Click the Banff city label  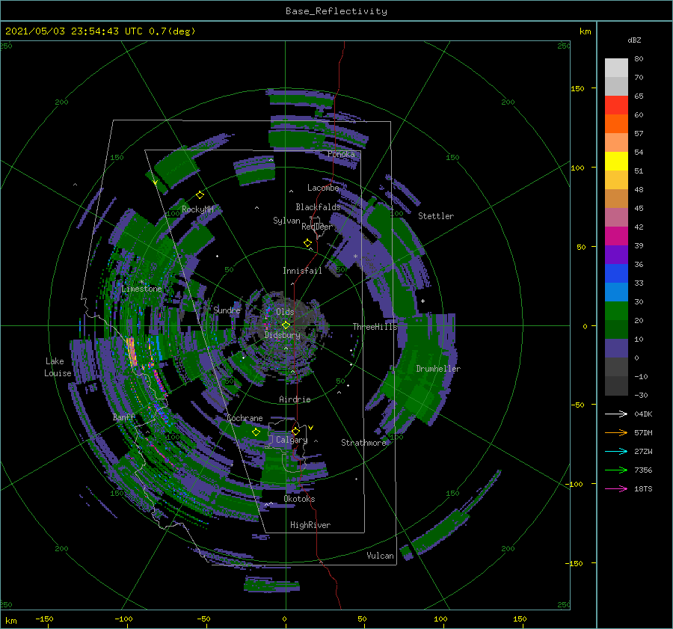123,417
